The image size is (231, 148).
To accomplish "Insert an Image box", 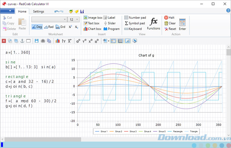I will pyautogui.click(x=93, y=18).
